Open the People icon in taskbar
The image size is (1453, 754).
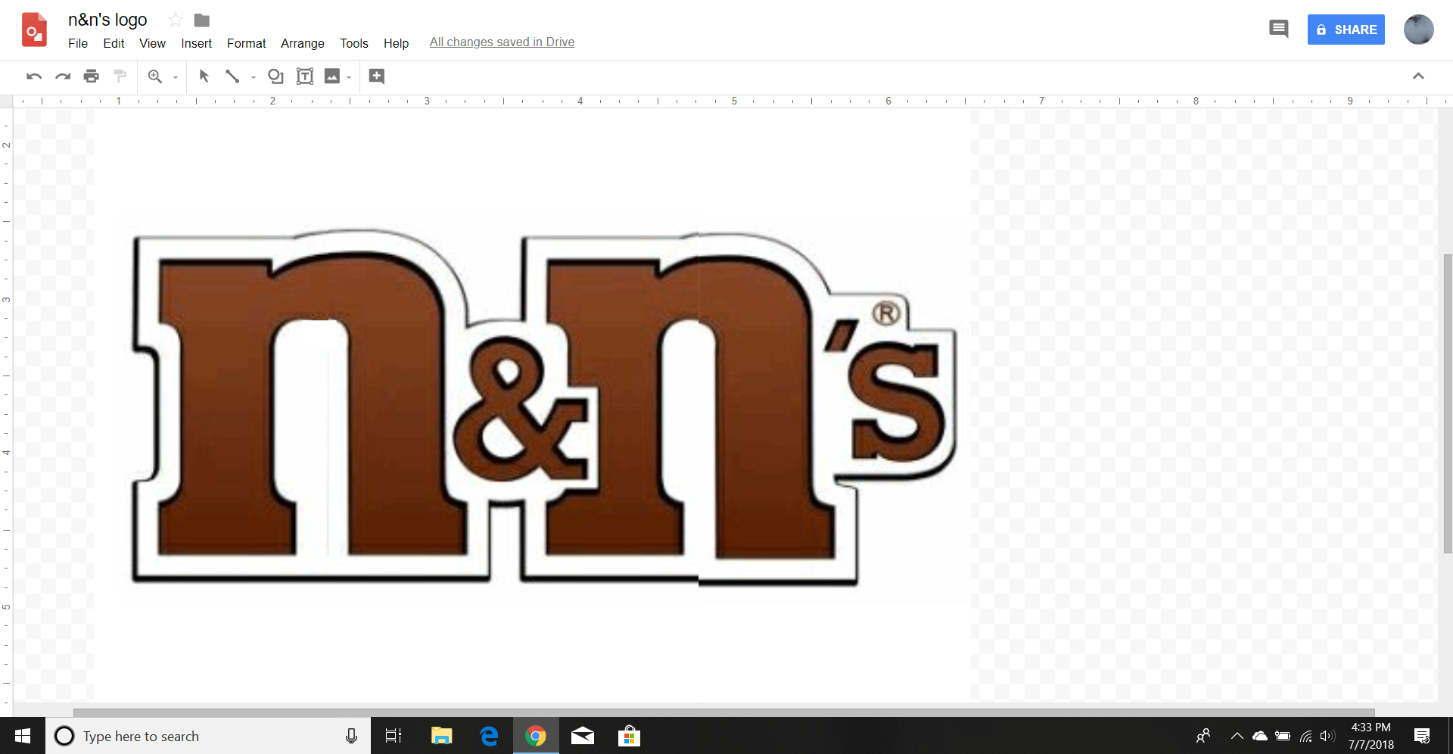click(1203, 736)
